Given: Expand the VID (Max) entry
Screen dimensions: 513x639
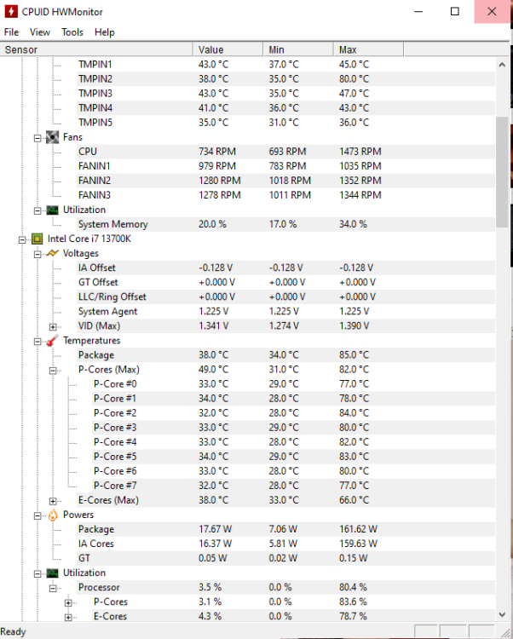Looking at the screenshot, I should (53, 327).
